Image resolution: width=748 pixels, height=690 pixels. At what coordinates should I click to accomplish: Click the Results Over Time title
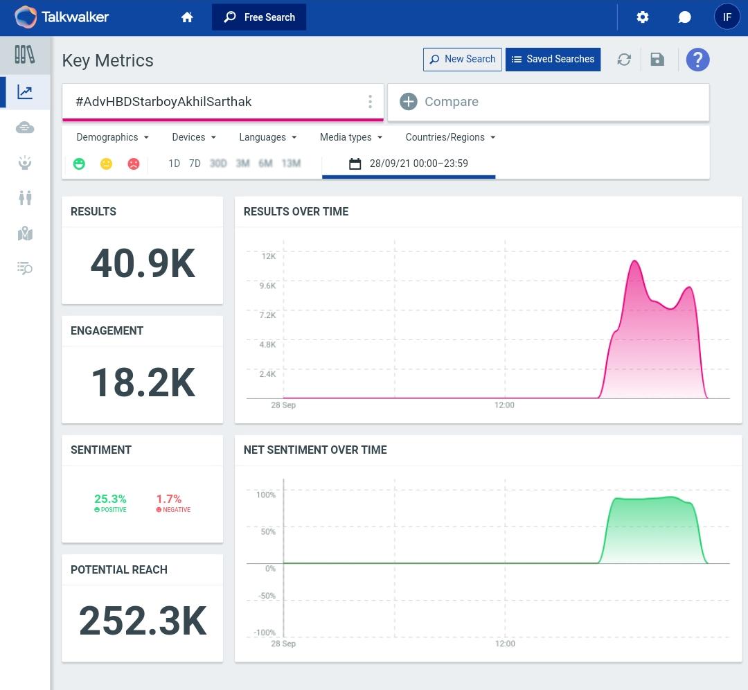tap(296, 211)
